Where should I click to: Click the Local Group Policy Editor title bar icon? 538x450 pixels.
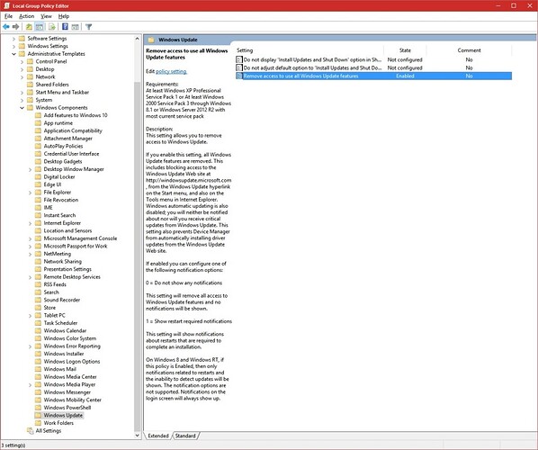(6, 5)
